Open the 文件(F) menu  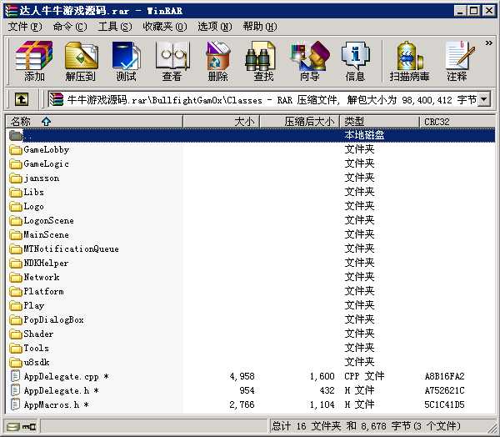pyautogui.click(x=25, y=27)
